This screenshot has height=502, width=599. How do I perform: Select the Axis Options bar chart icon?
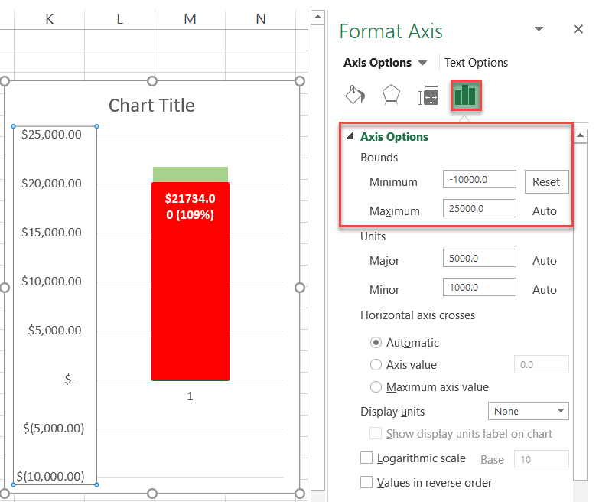[465, 96]
